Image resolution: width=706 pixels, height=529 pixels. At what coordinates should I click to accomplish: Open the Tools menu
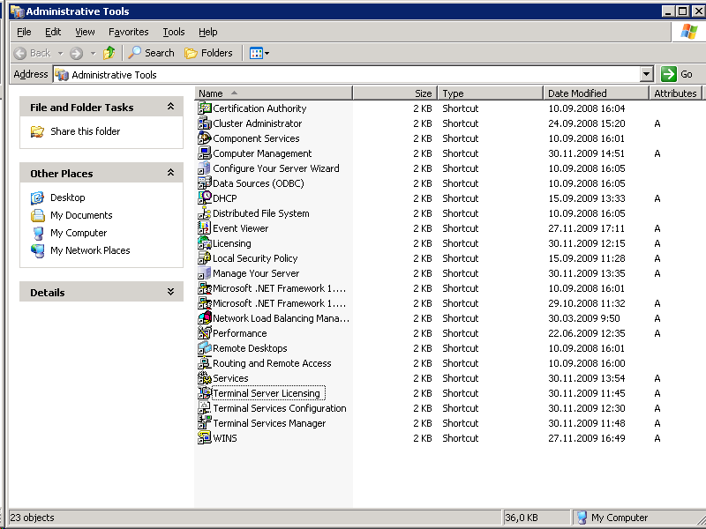pos(173,32)
